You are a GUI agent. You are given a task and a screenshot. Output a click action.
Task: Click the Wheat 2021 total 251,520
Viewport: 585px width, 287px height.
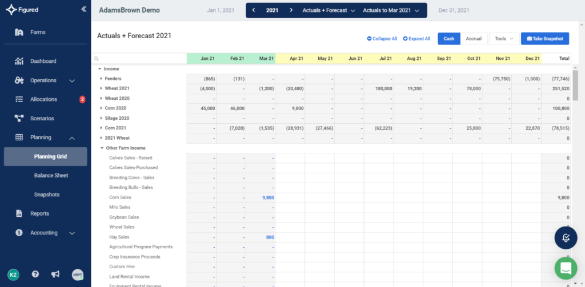tap(562, 88)
